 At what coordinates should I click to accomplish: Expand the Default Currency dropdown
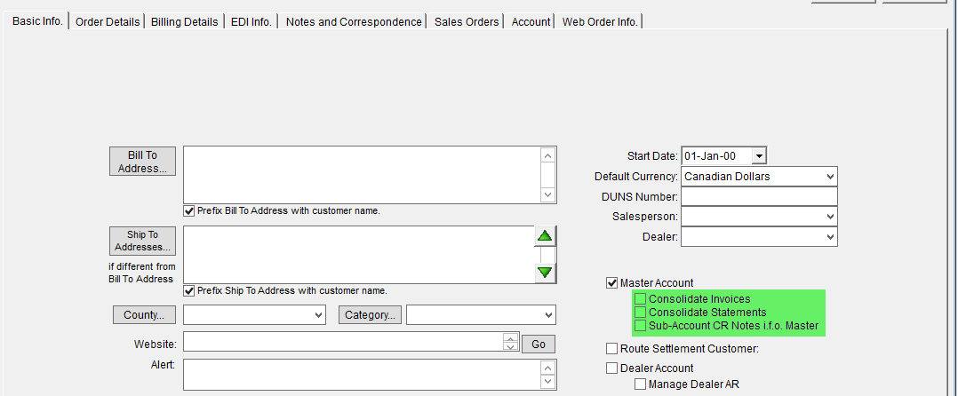759,177
